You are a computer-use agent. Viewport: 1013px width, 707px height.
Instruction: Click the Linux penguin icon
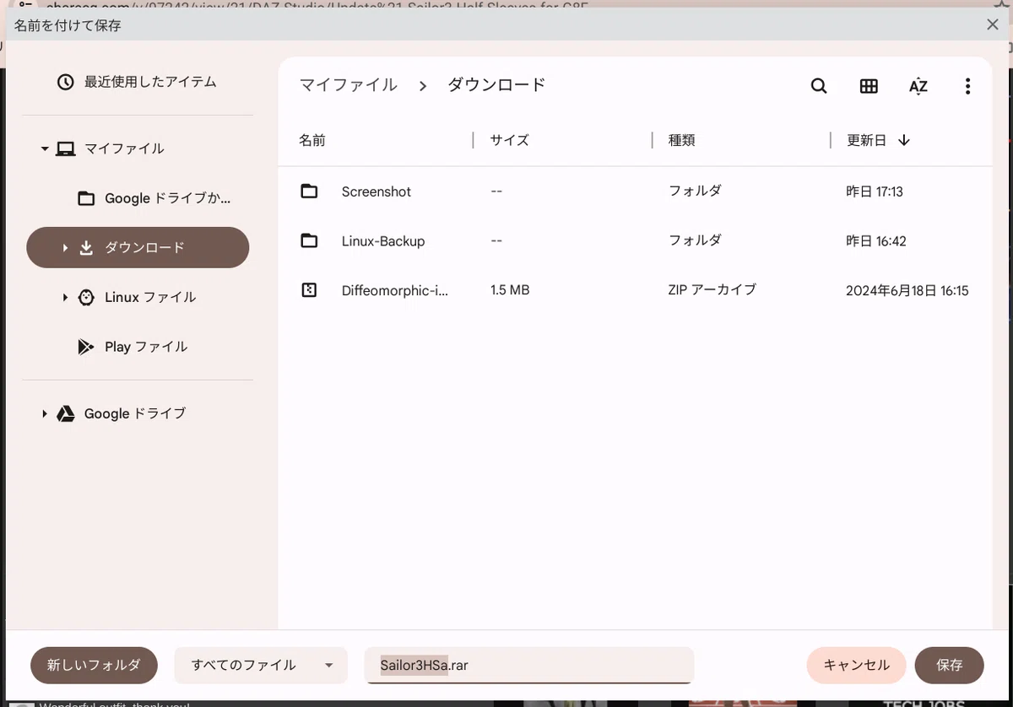tap(86, 297)
